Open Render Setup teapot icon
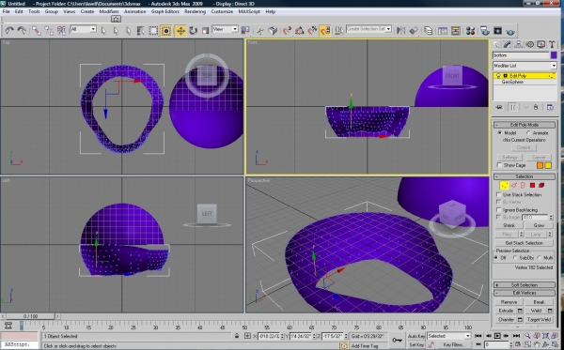 (x=484, y=31)
